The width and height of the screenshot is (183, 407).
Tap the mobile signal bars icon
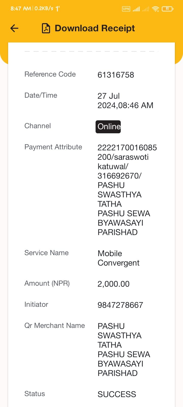[136, 9]
